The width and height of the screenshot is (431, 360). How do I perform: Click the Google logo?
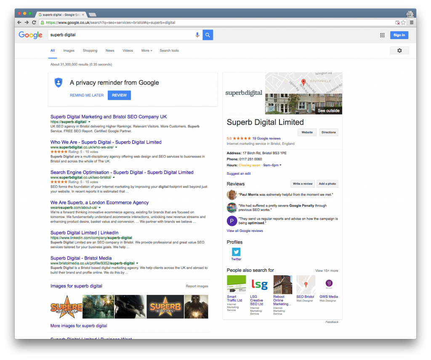click(x=30, y=35)
